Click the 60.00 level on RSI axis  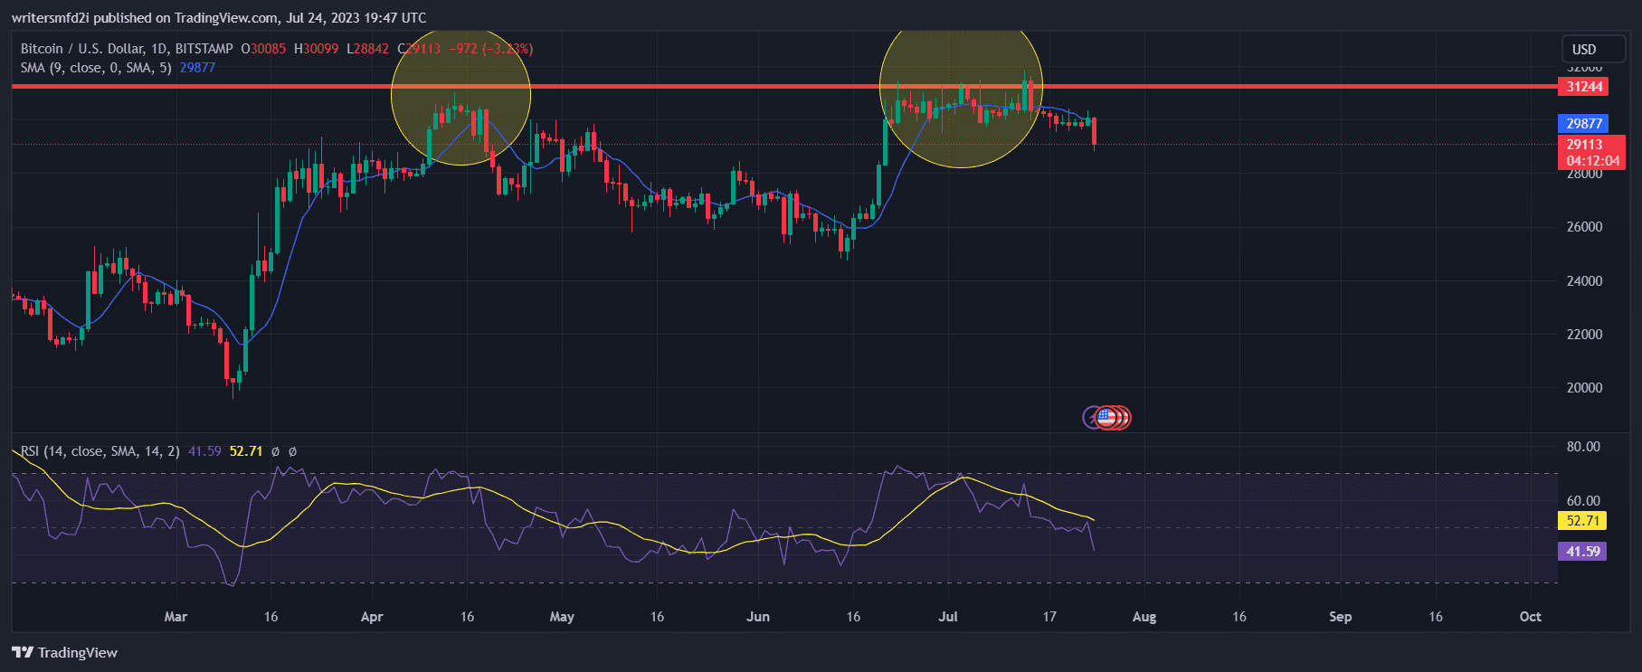tap(1582, 501)
